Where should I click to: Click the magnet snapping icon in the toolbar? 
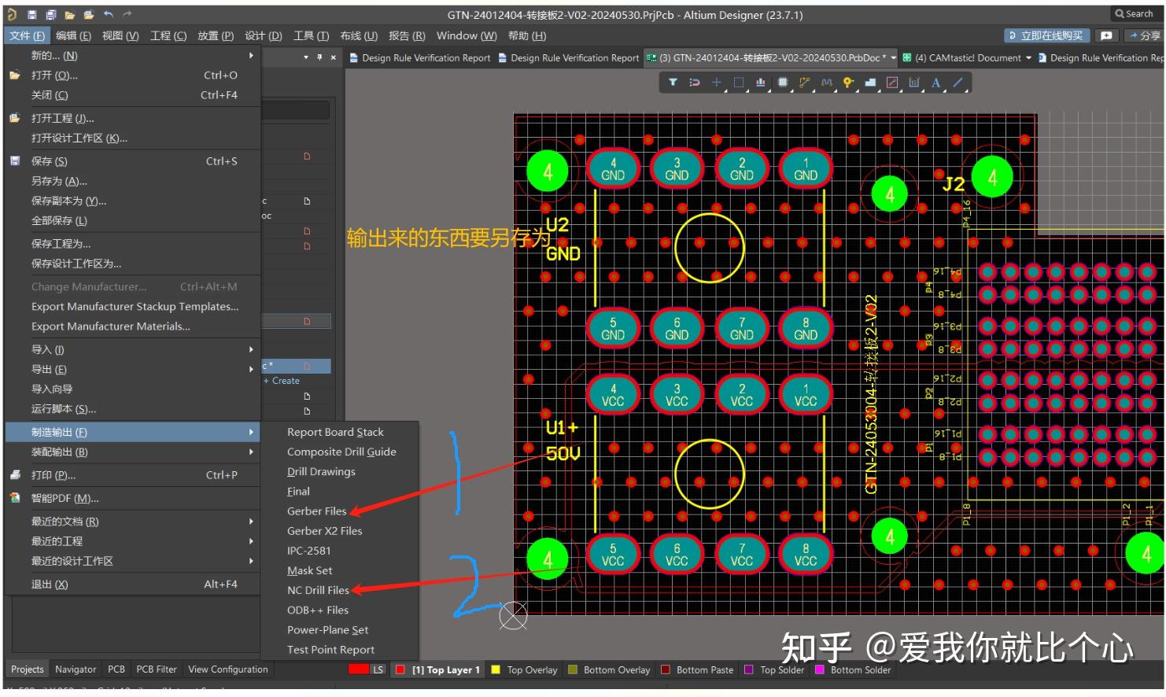tap(693, 83)
